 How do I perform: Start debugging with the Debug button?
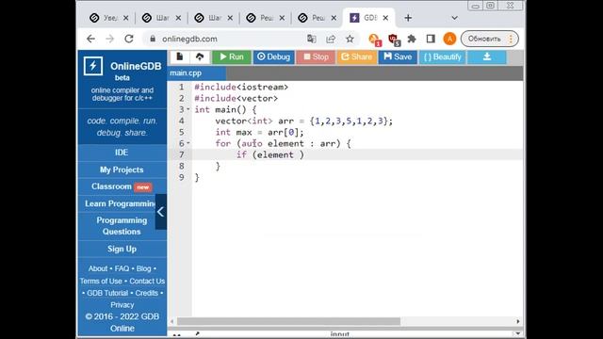click(273, 56)
